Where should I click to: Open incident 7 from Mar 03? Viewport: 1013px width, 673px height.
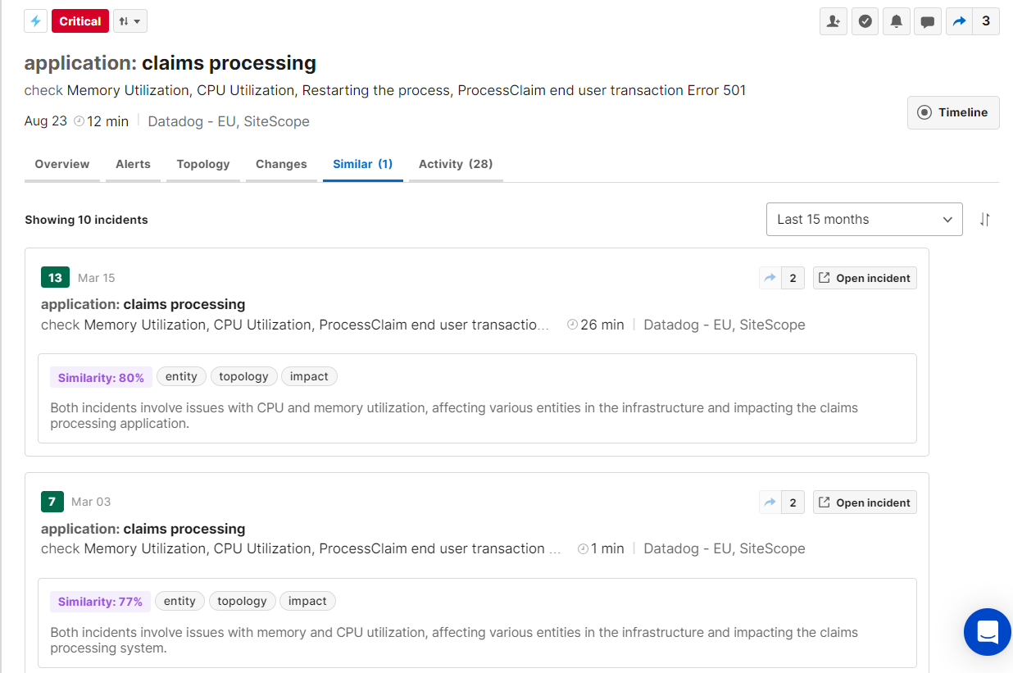(x=865, y=502)
